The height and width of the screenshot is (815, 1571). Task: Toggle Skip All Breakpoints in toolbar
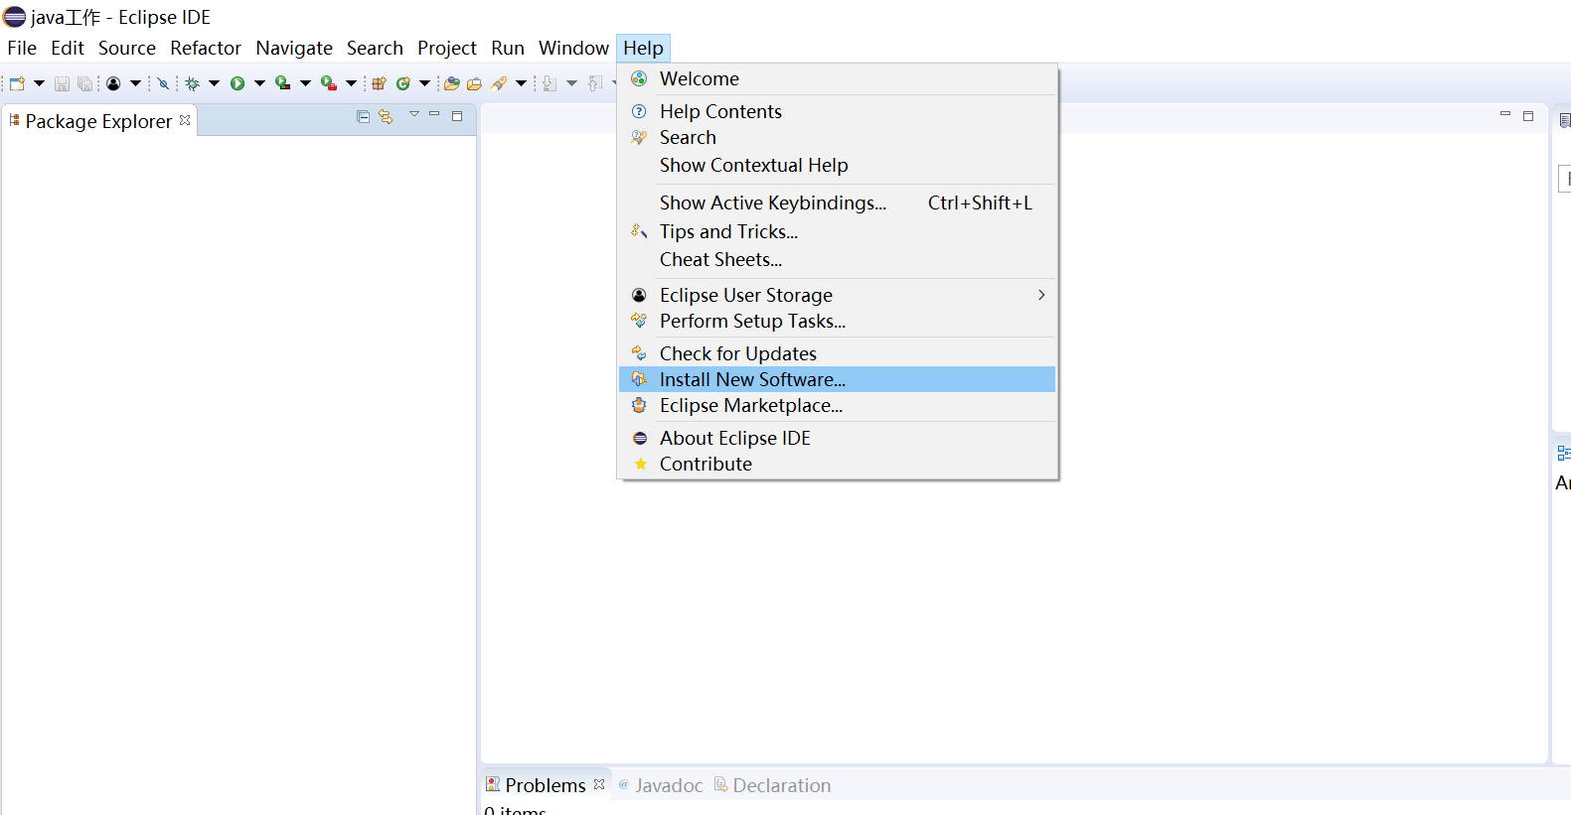coord(163,83)
